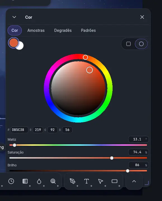Select the Rectangle shape tool
Viewport: 162px width, 201px height.
115,181
